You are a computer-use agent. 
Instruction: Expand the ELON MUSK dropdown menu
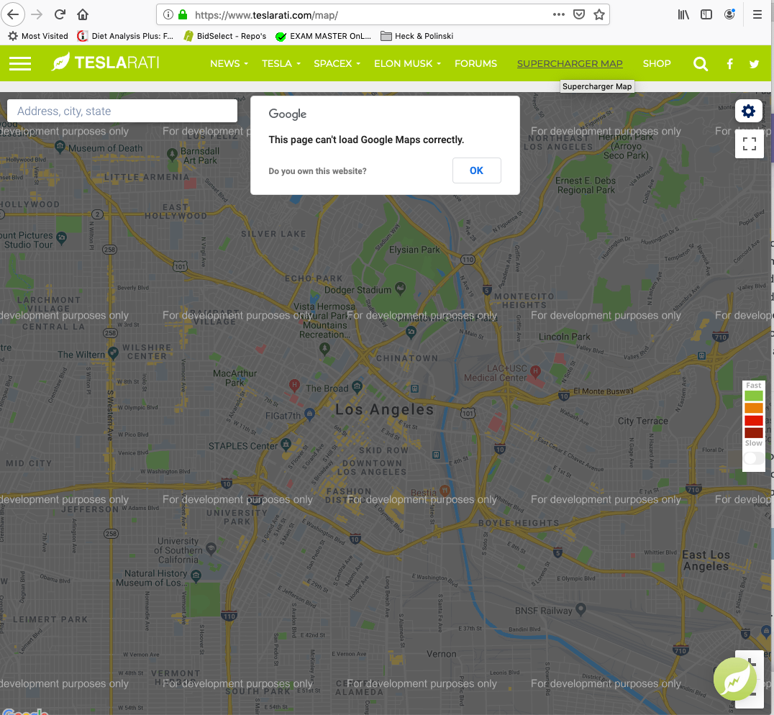[x=407, y=63]
